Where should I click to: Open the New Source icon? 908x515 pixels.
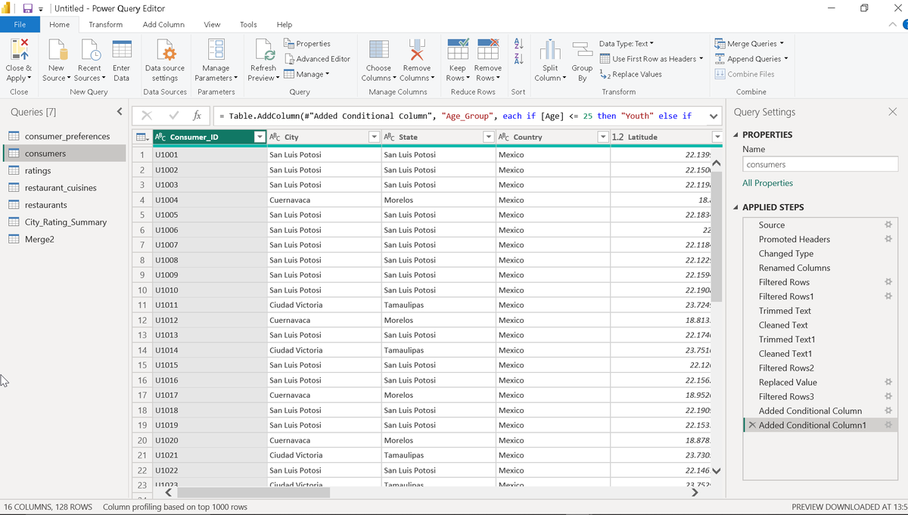57,49
